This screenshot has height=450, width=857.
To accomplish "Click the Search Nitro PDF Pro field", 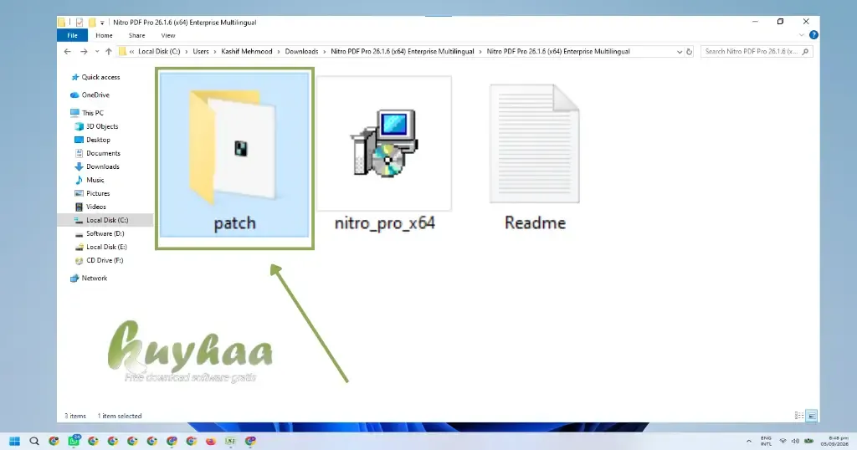I will pyautogui.click(x=757, y=51).
